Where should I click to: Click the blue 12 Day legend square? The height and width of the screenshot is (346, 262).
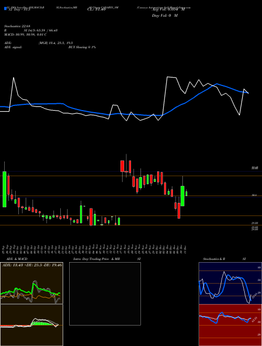coord(6,8)
